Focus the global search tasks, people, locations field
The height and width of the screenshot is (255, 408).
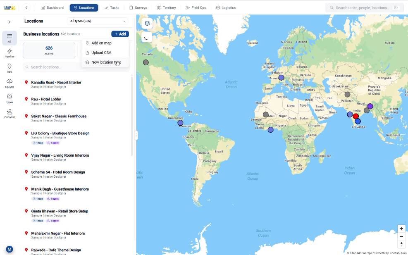(x=365, y=8)
